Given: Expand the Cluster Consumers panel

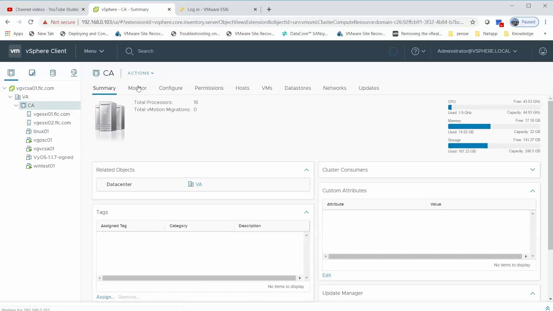Looking at the screenshot, I should (532, 170).
